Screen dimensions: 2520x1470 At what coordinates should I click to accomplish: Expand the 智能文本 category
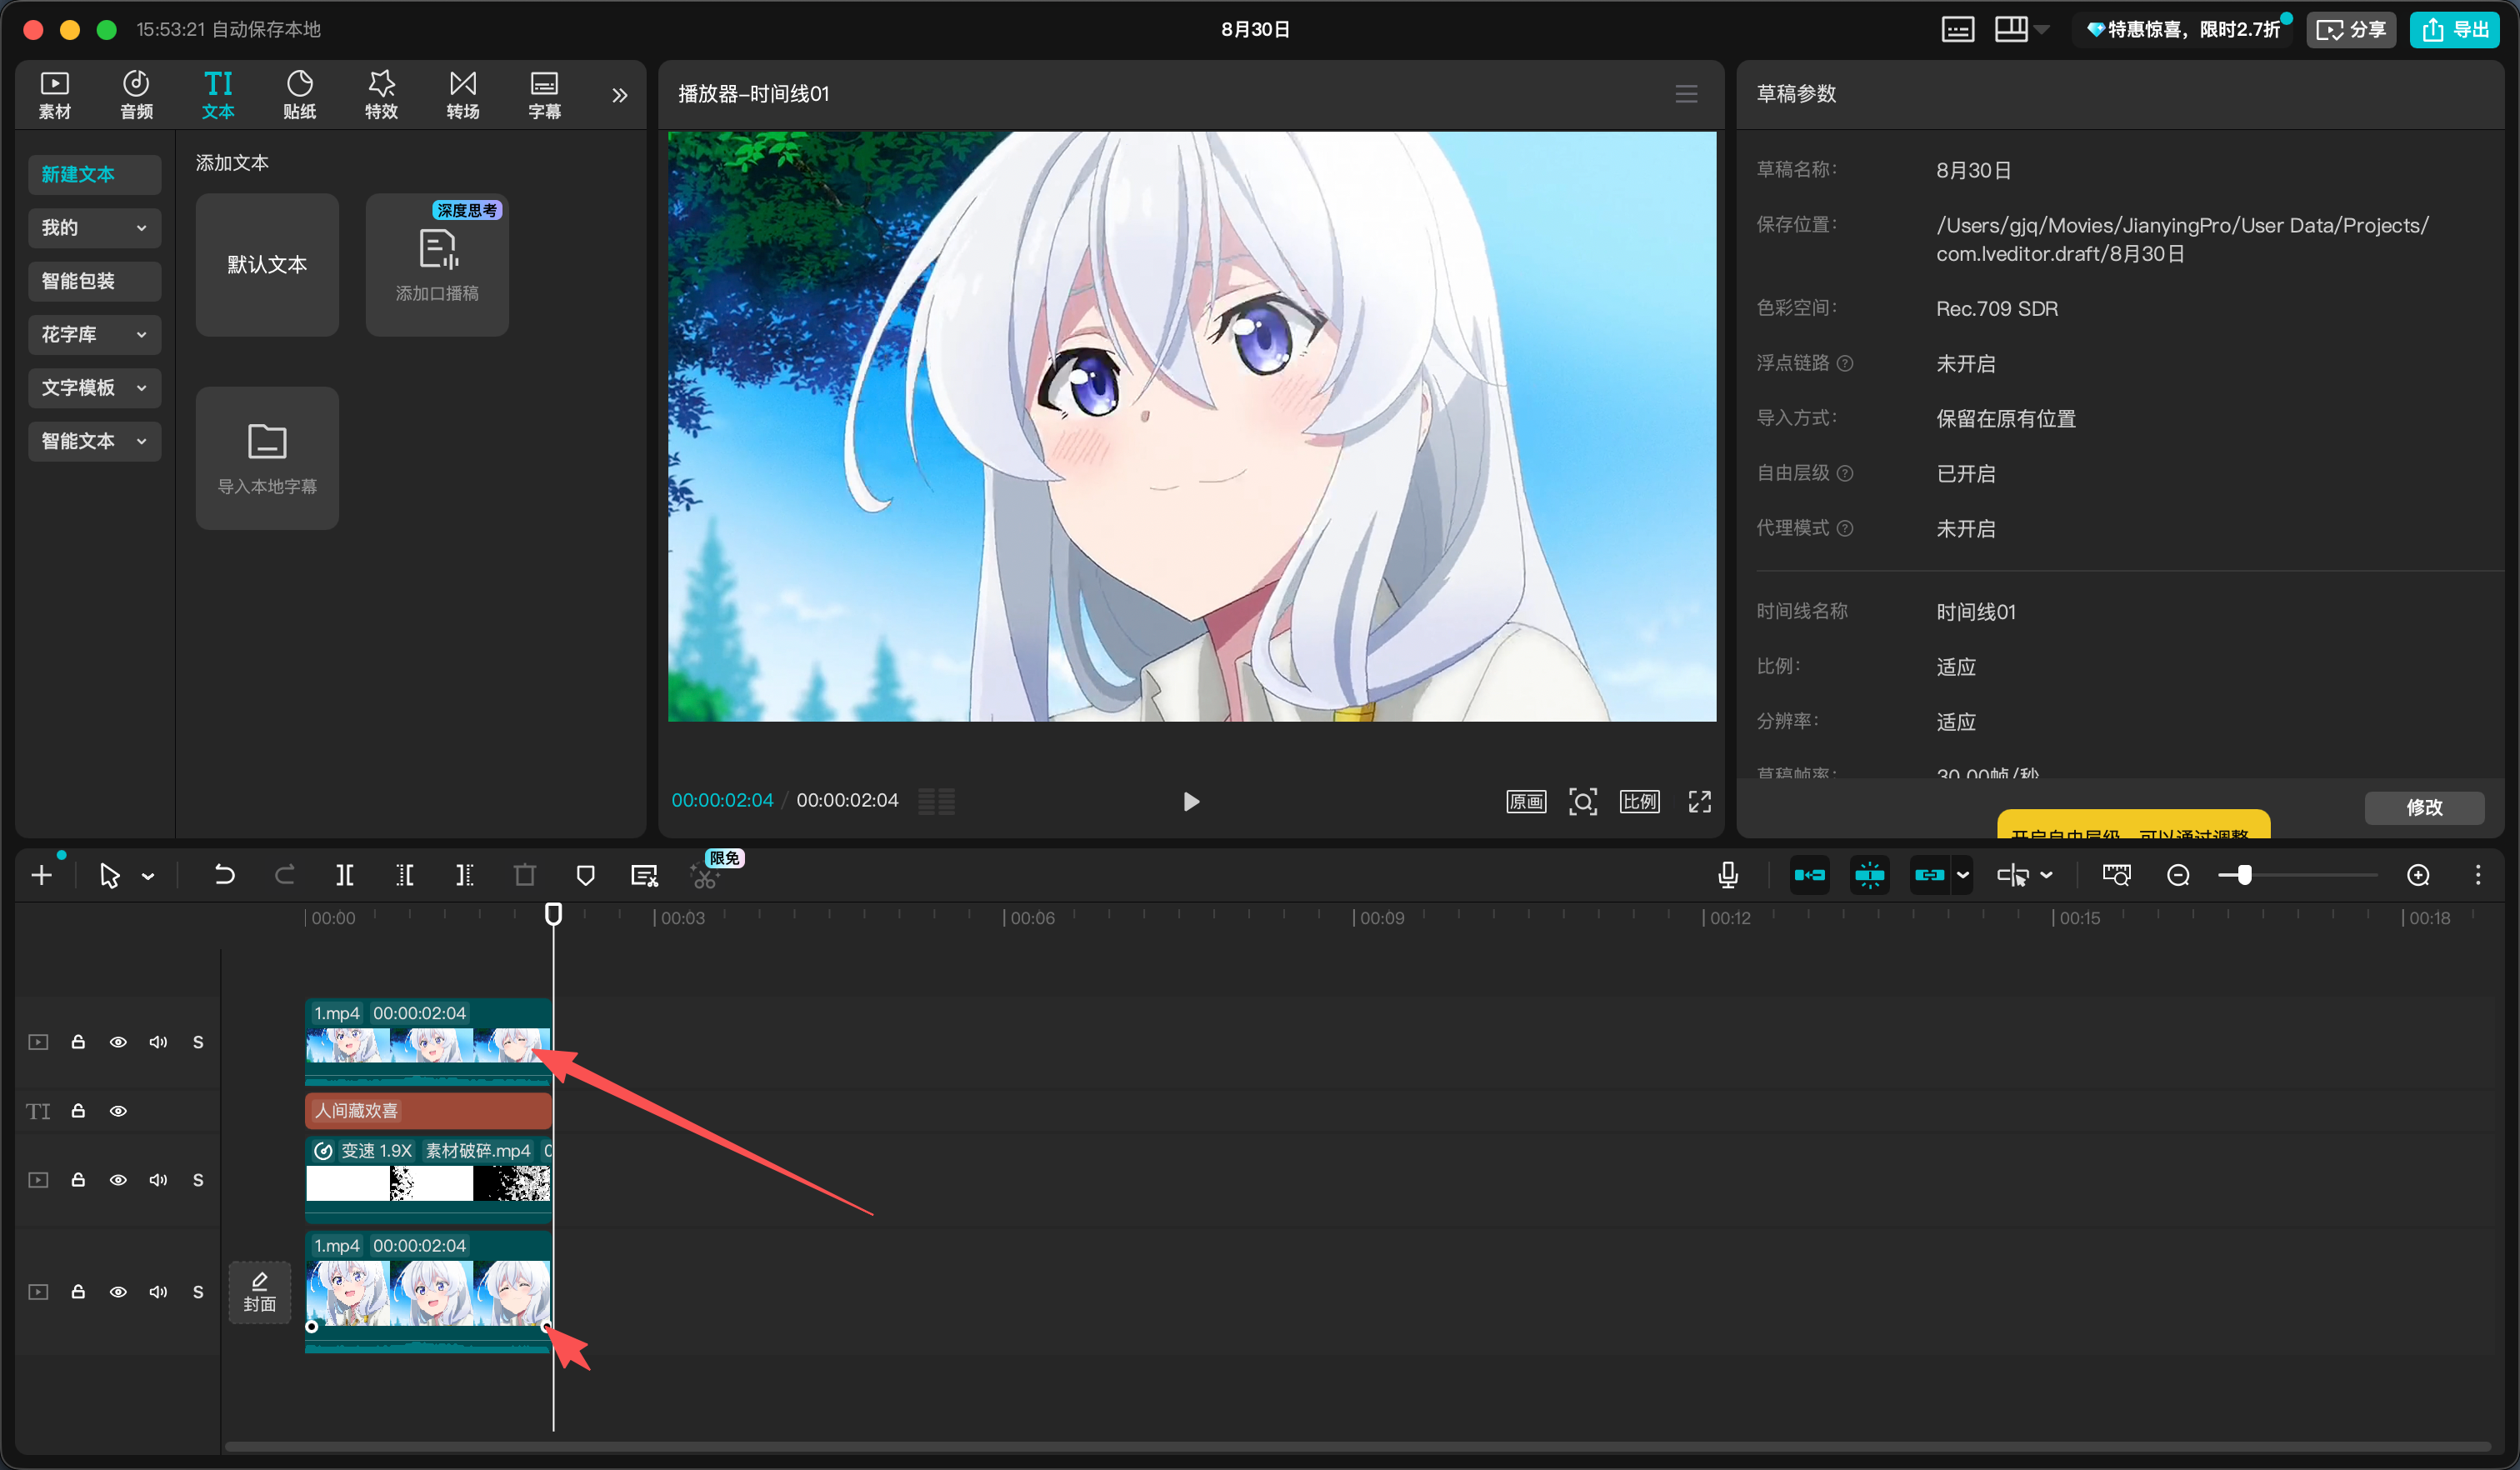coord(95,441)
